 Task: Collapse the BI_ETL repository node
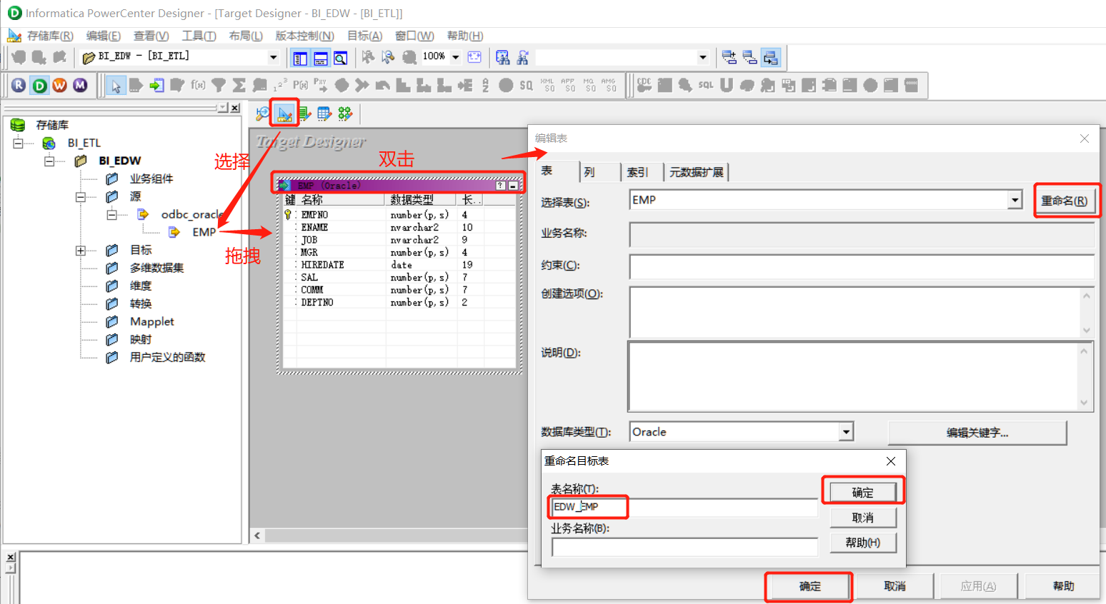point(18,143)
